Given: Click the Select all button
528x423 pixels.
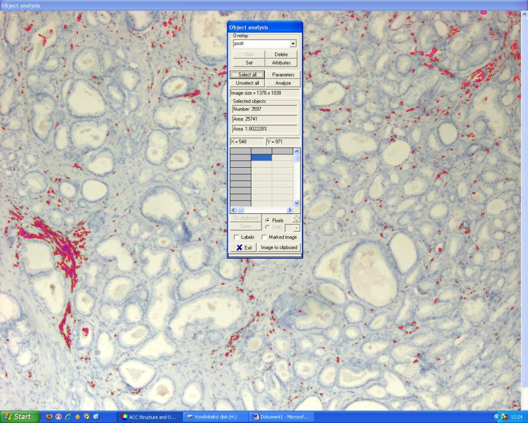Looking at the screenshot, I should (x=248, y=74).
